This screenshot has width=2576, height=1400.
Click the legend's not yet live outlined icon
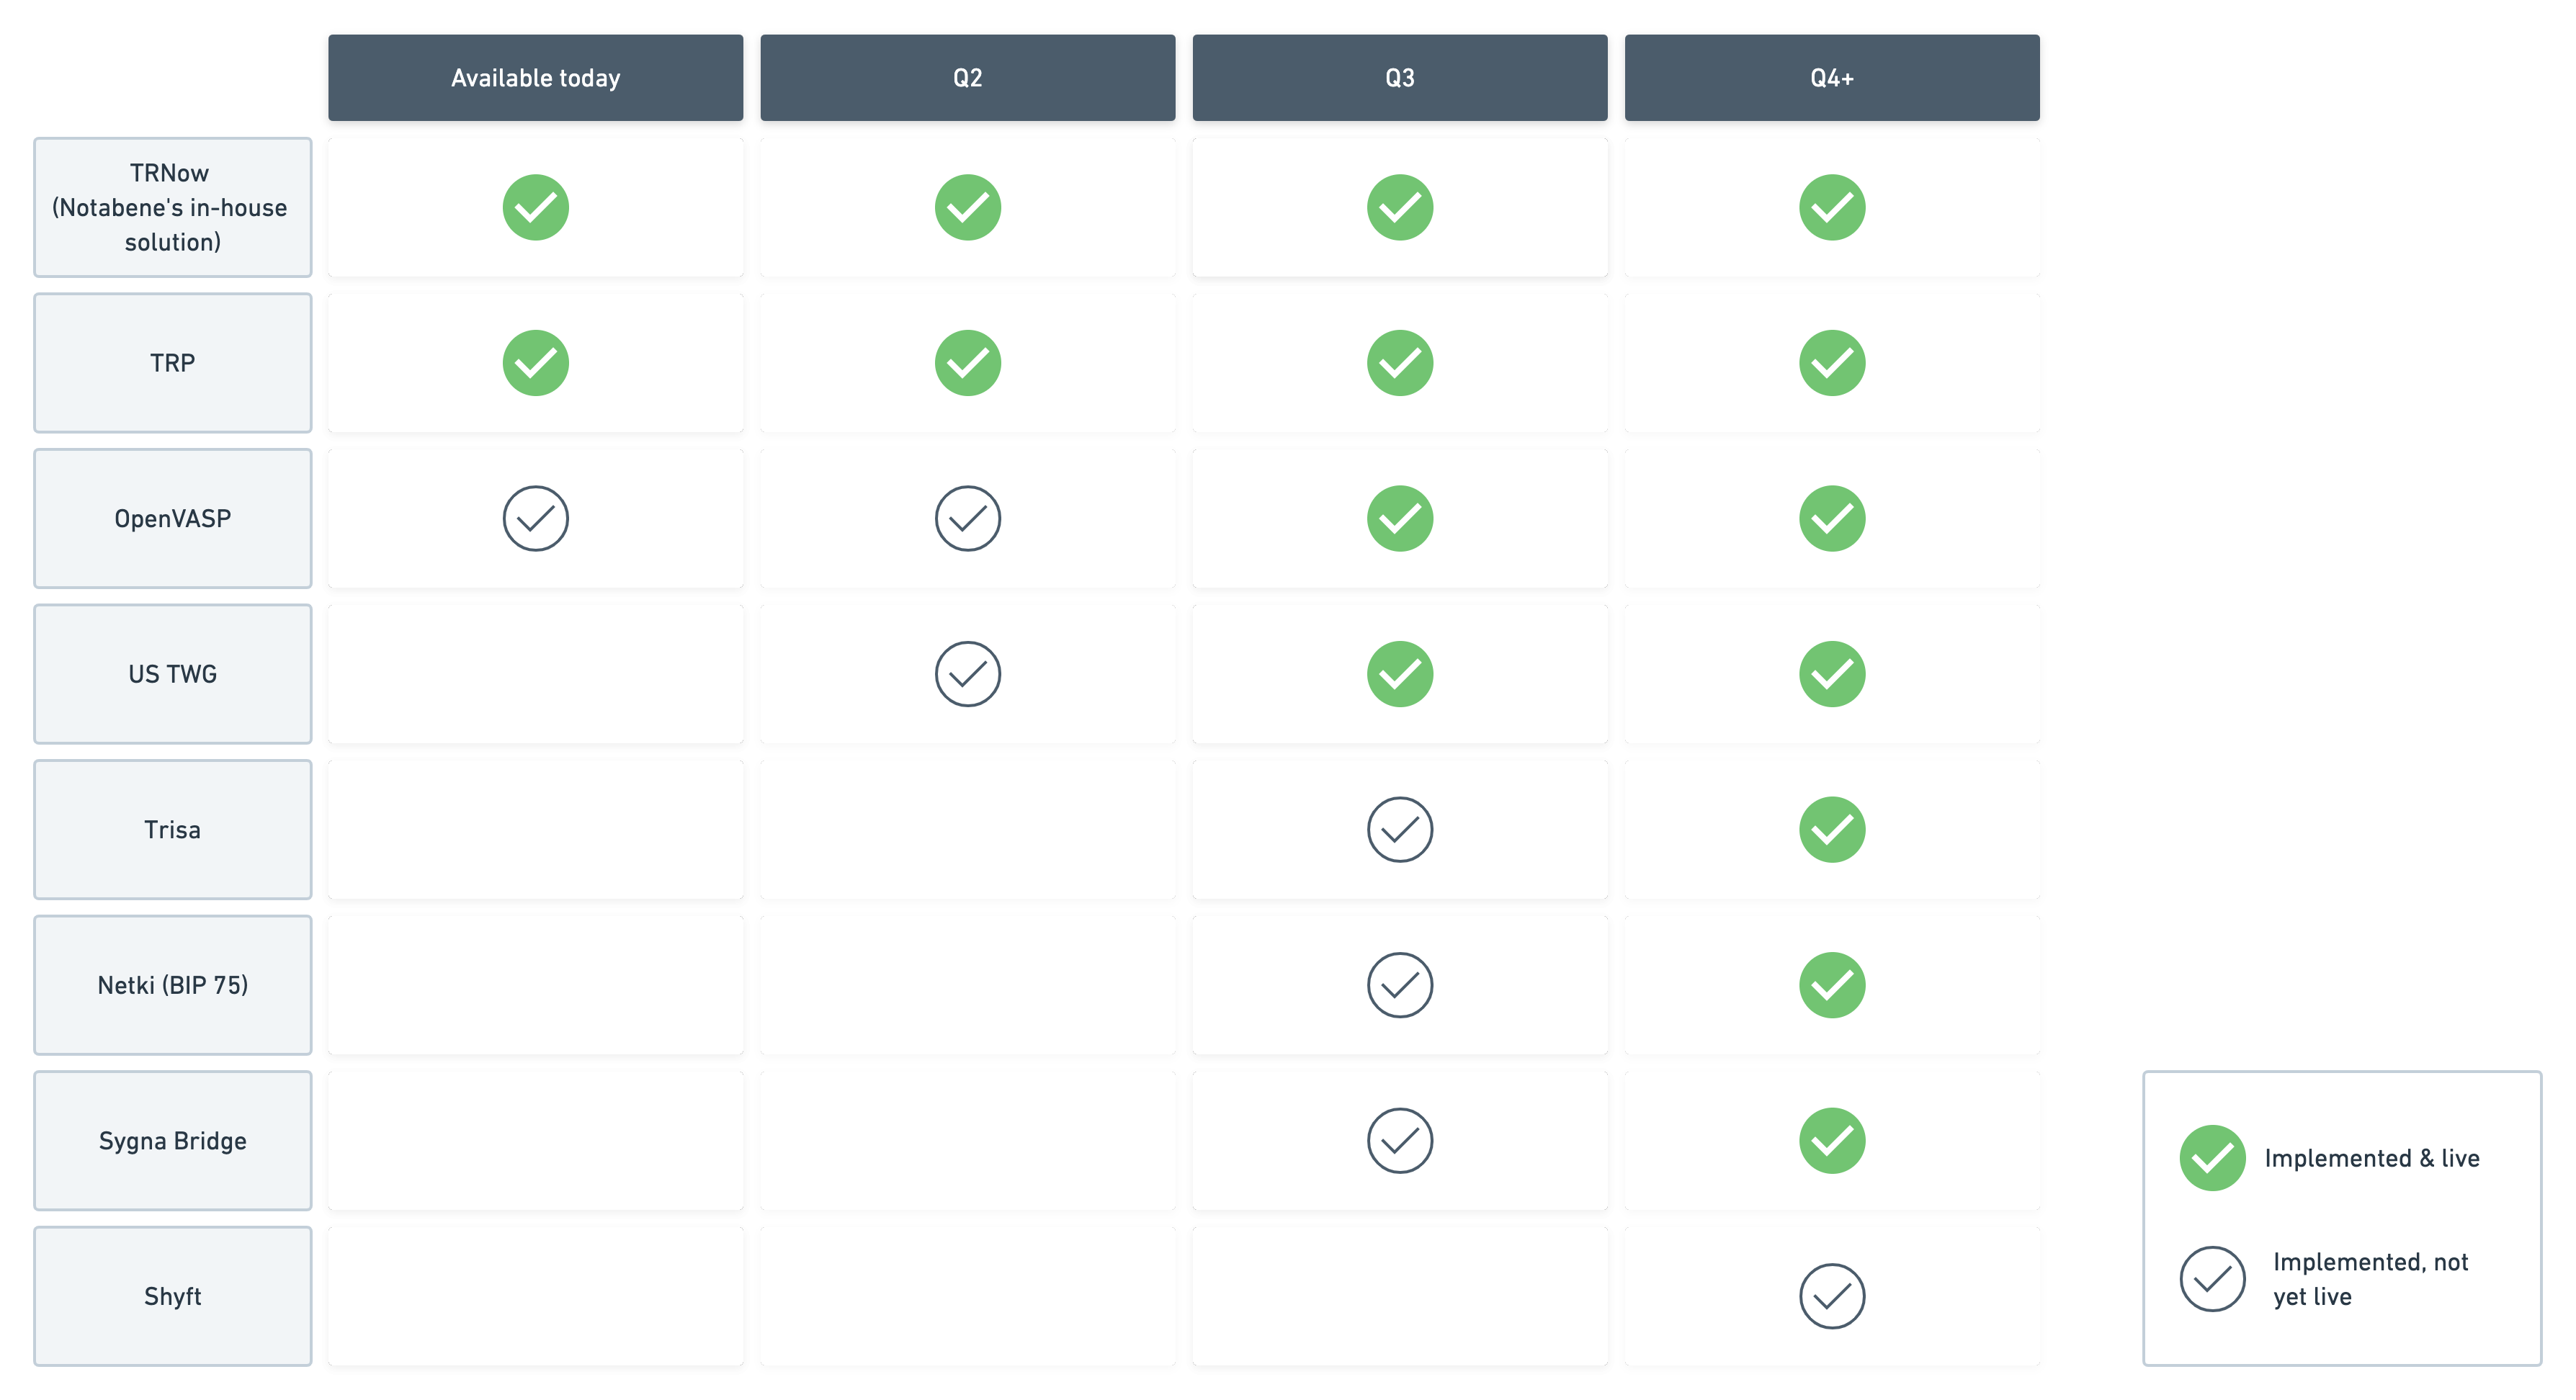(2212, 1279)
